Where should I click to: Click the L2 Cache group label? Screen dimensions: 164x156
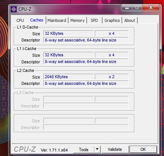click(x=26, y=70)
